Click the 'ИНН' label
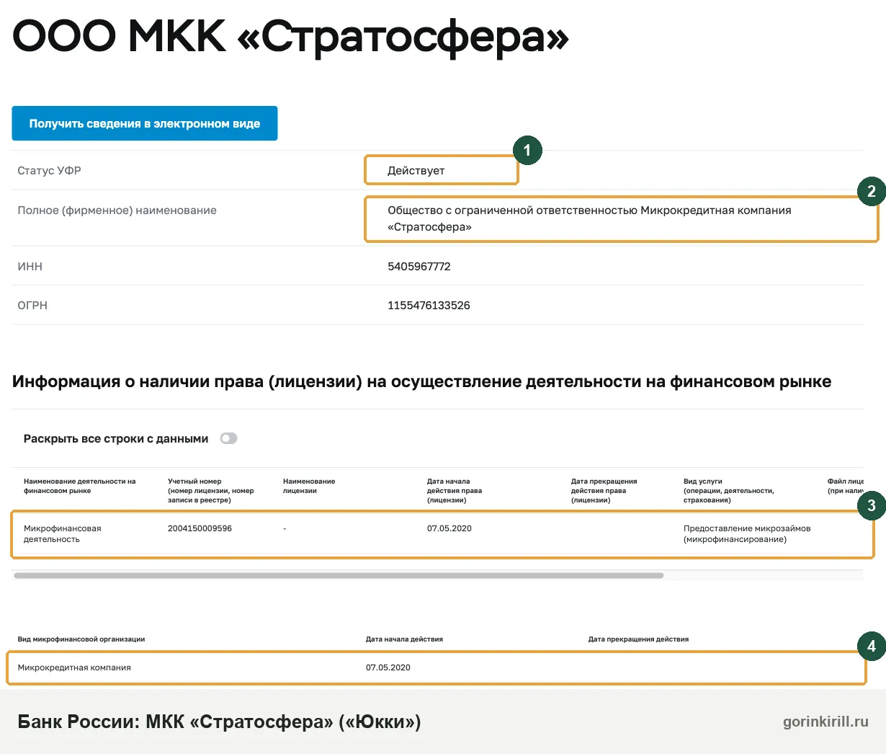Screen dimensions: 886x754 pos(30,266)
